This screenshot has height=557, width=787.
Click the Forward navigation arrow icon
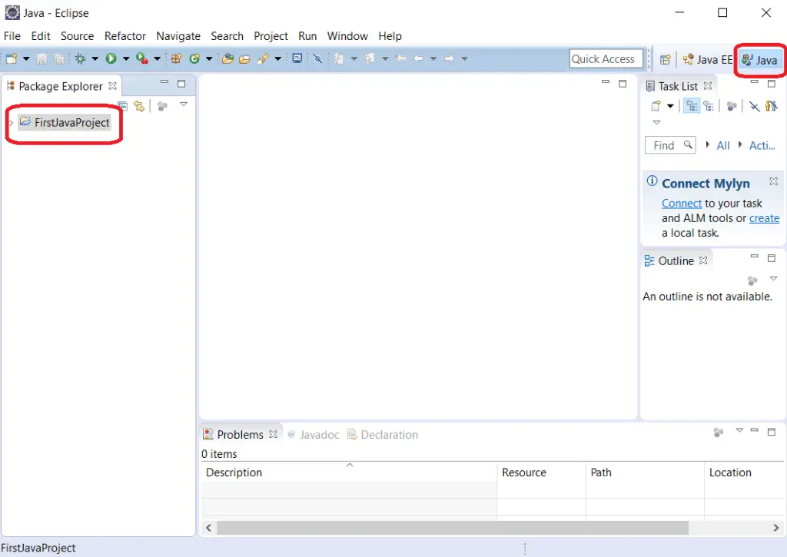tap(449, 58)
